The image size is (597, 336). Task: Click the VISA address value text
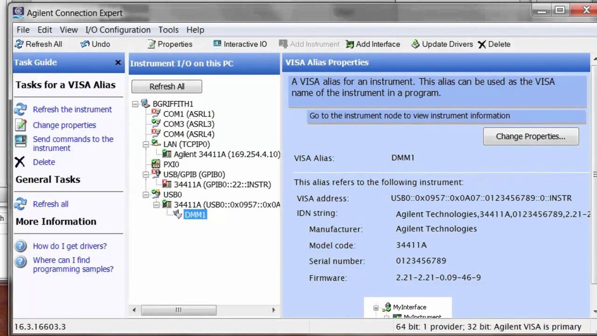pyautogui.click(x=481, y=198)
